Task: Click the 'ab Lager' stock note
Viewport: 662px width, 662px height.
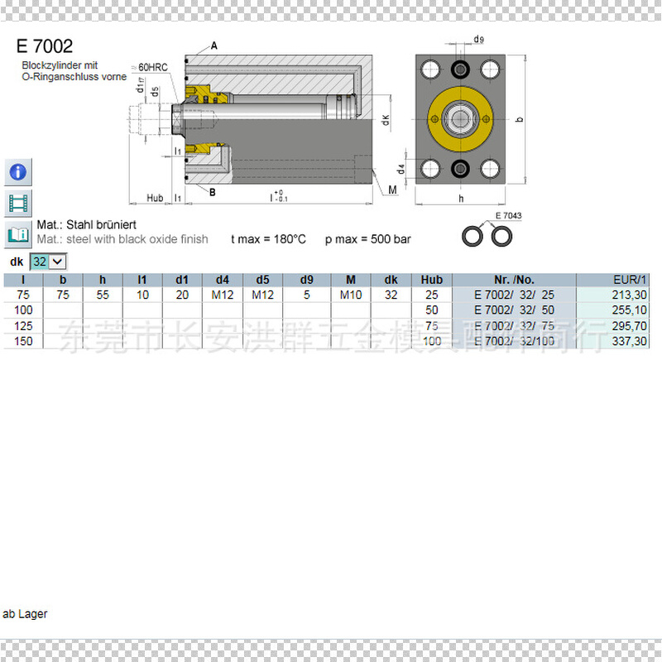Action: (x=25, y=614)
